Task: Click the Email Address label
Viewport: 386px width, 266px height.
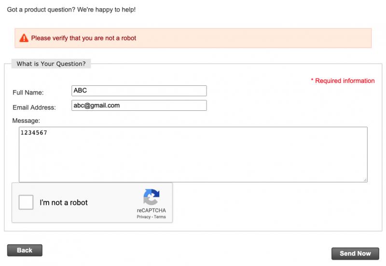Action: 34,107
